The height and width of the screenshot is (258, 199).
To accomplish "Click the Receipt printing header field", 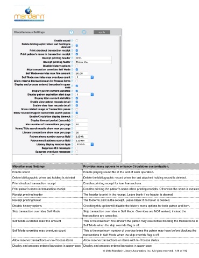I will 94,58.
